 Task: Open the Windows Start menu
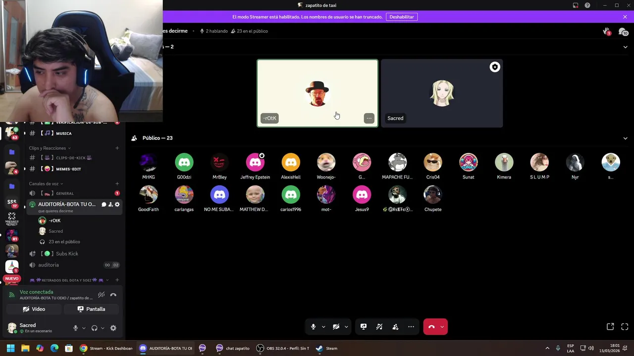click(10, 349)
